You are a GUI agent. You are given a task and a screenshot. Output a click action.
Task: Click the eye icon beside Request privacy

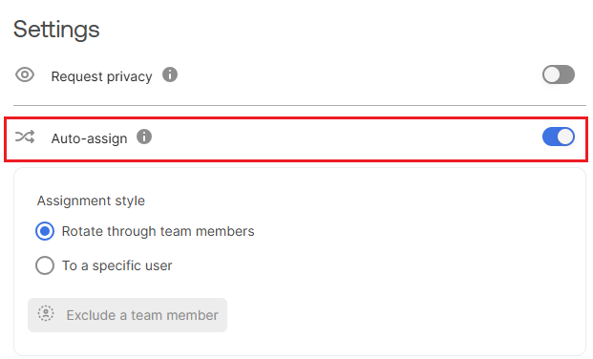click(x=25, y=74)
